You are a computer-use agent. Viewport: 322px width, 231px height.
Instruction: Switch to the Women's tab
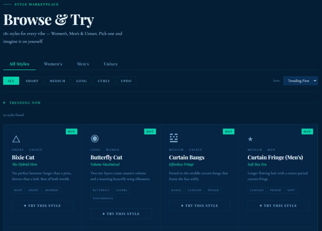click(x=53, y=64)
